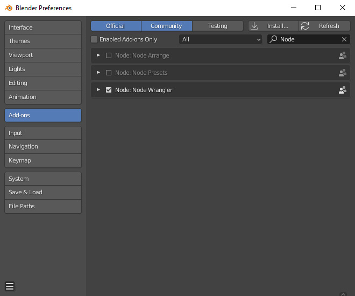The width and height of the screenshot is (355, 296).
Task: Expand the Node Wrangler add-on details
Action: pos(98,90)
